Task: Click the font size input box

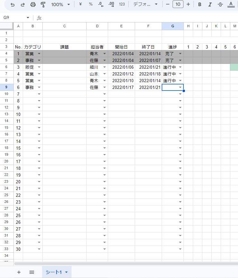Action: click(178, 4)
